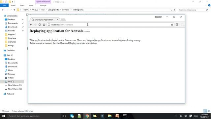Click the Search the web and Windows box
This screenshot has width=211, height=119.
[x=34, y=116]
